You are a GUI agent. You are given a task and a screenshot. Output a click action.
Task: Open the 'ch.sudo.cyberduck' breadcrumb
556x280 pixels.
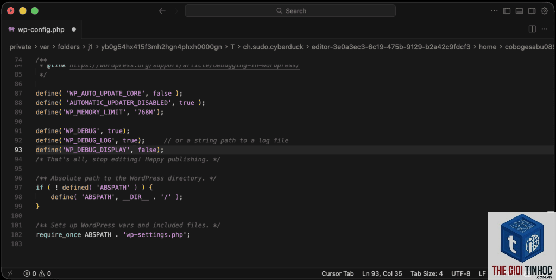tap(273, 47)
